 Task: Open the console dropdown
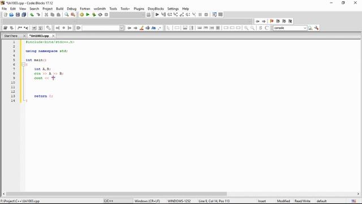(x=305, y=28)
